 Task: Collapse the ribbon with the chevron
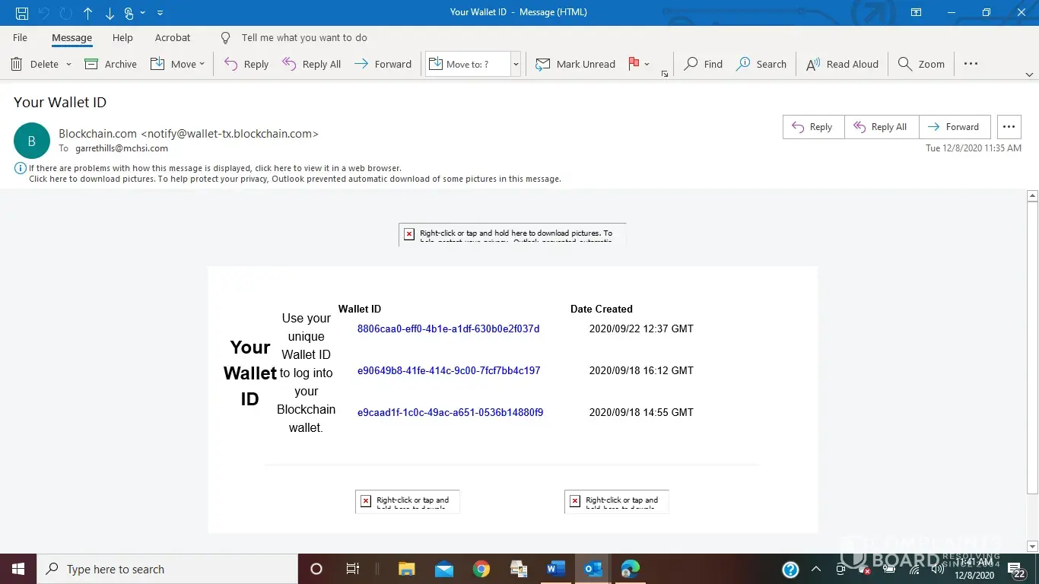(x=1029, y=75)
